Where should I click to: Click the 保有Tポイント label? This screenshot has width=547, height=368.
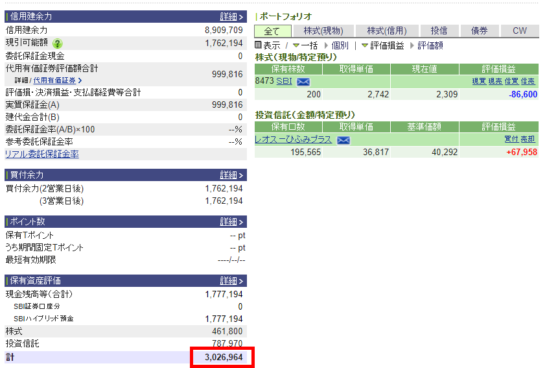coord(30,236)
